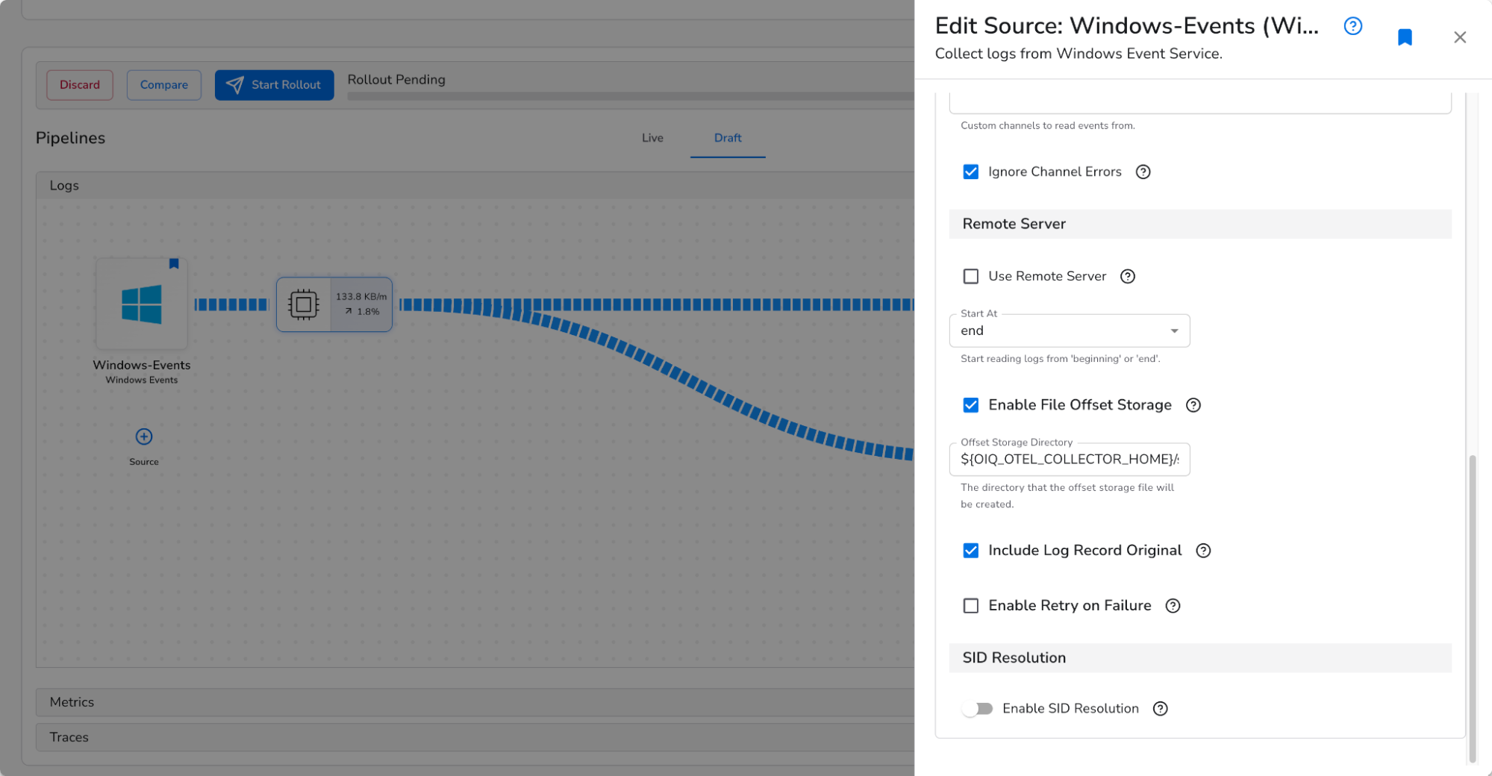The image size is (1492, 776).
Task: Uncheck Ignore Channel Errors
Action: click(970, 172)
